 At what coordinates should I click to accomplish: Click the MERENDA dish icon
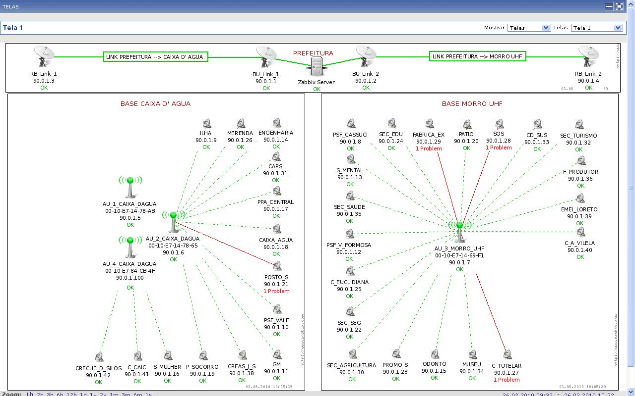[x=241, y=124]
